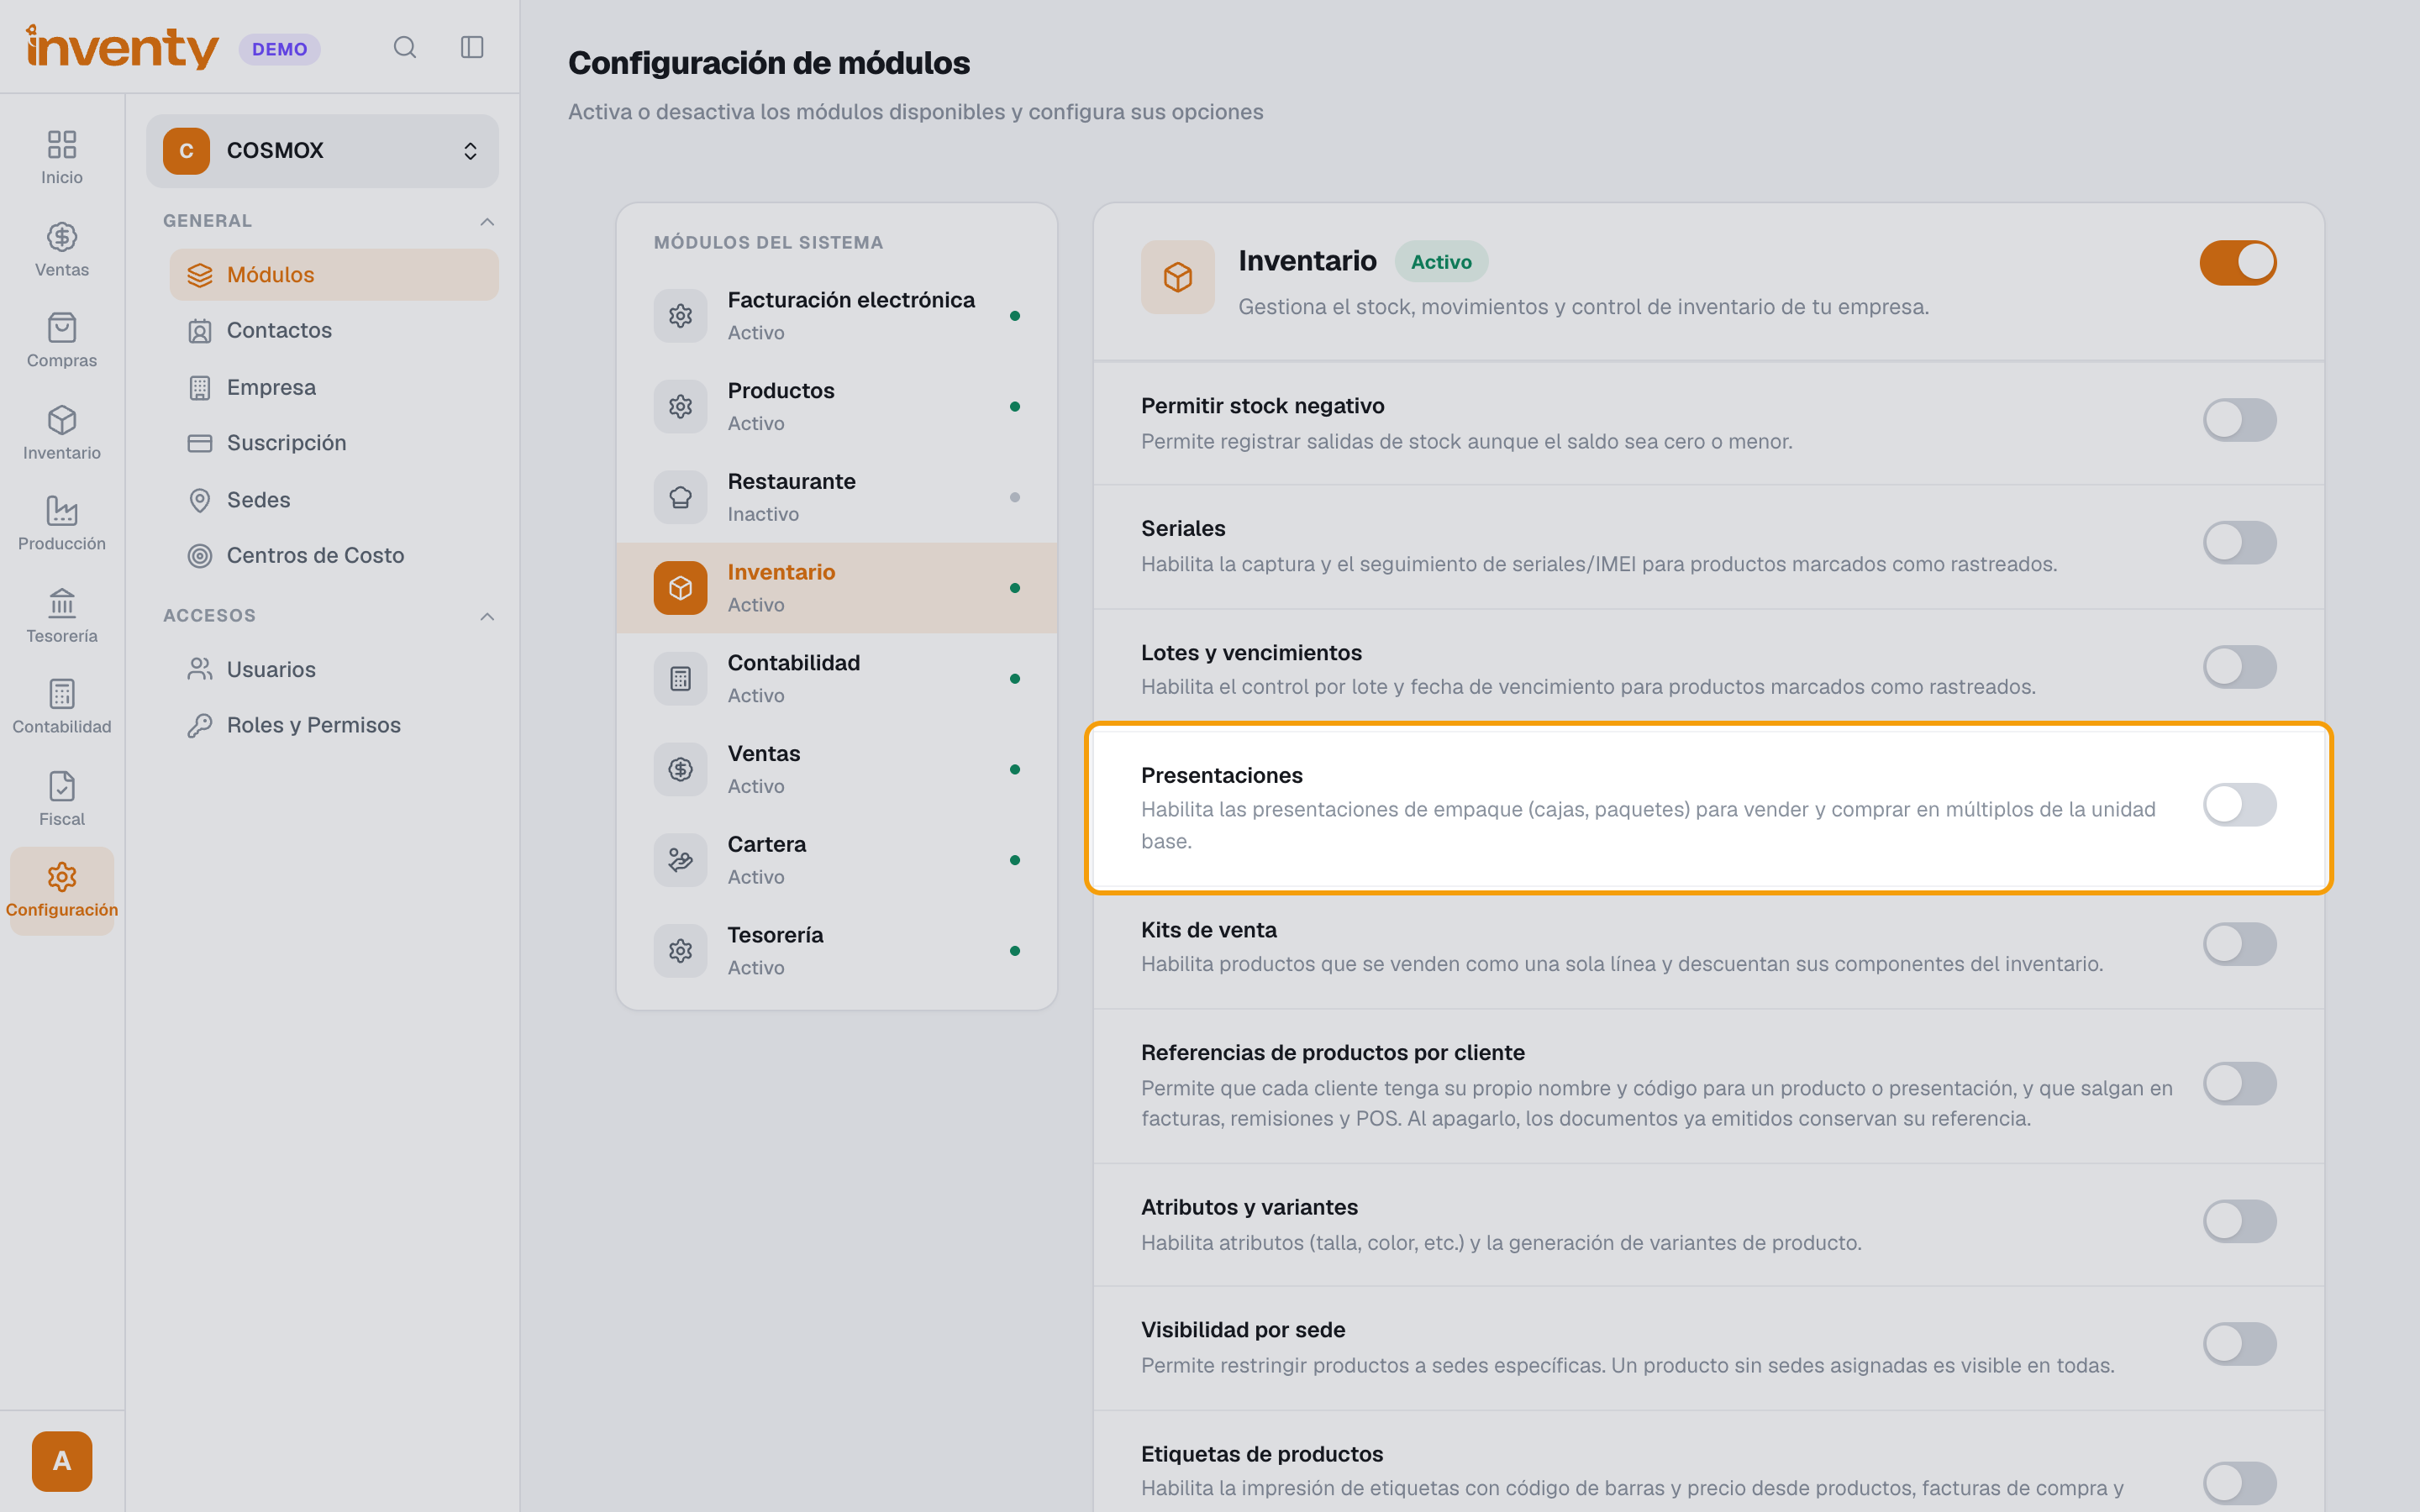This screenshot has height=1512, width=2420.
Task: Open Roles y Permisos
Action: coord(334,725)
